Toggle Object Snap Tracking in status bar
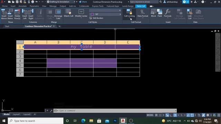Screen dimensions: 221x124 click(x=188, y=115)
